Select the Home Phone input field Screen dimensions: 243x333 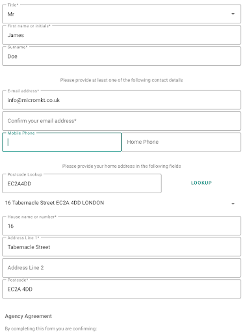point(181,142)
